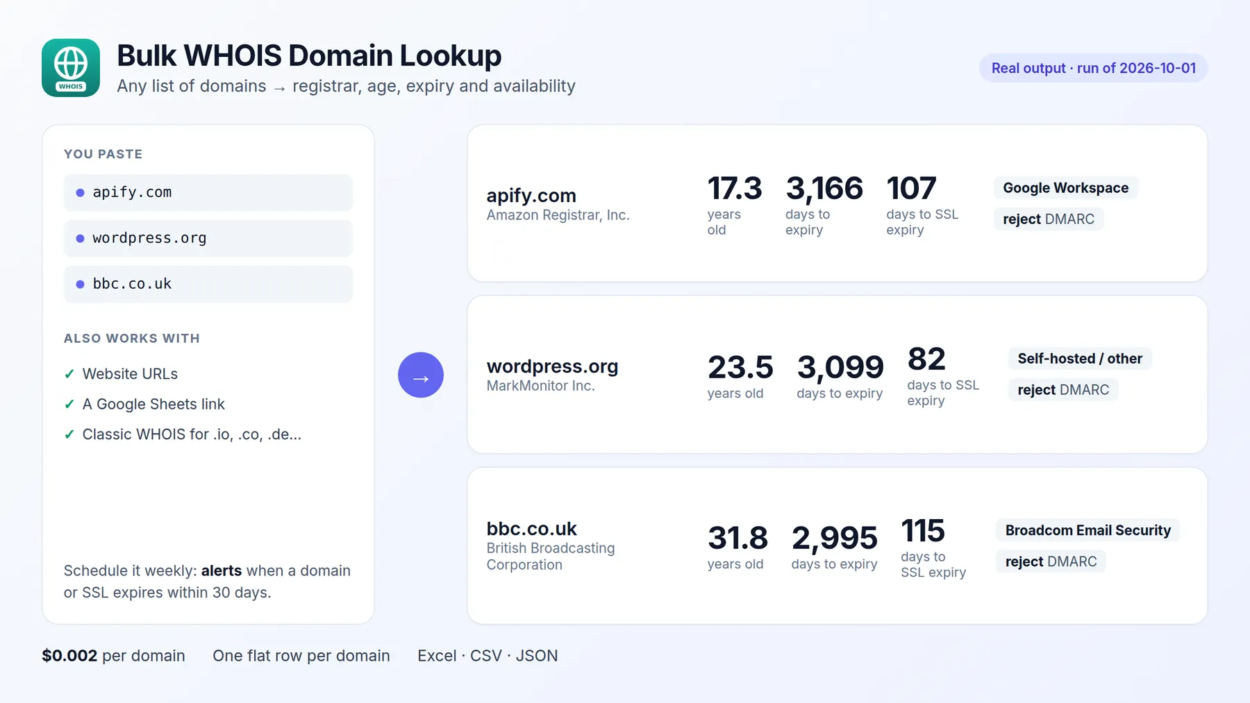Click the 'Amazon Registrar, Inc.' registrar text

(x=558, y=215)
